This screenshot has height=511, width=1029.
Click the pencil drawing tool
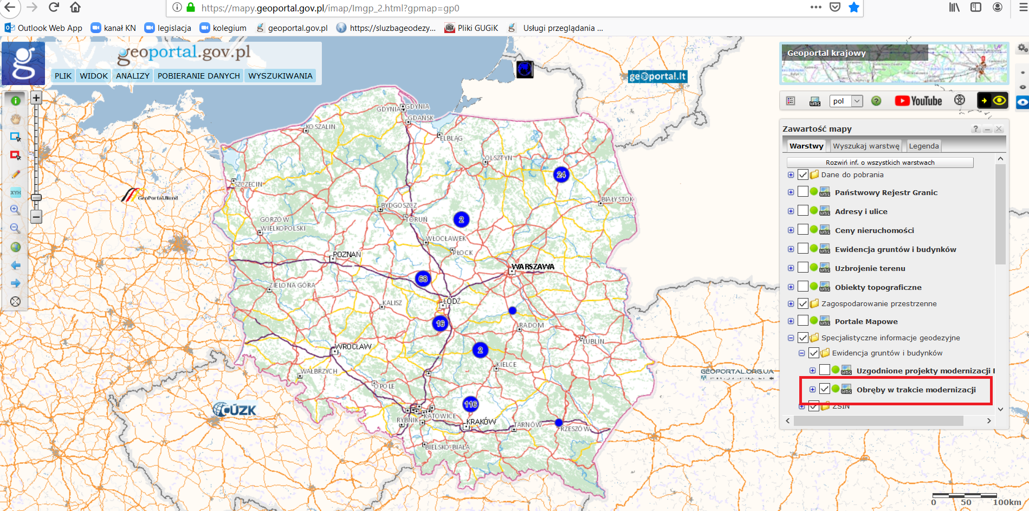(x=15, y=174)
